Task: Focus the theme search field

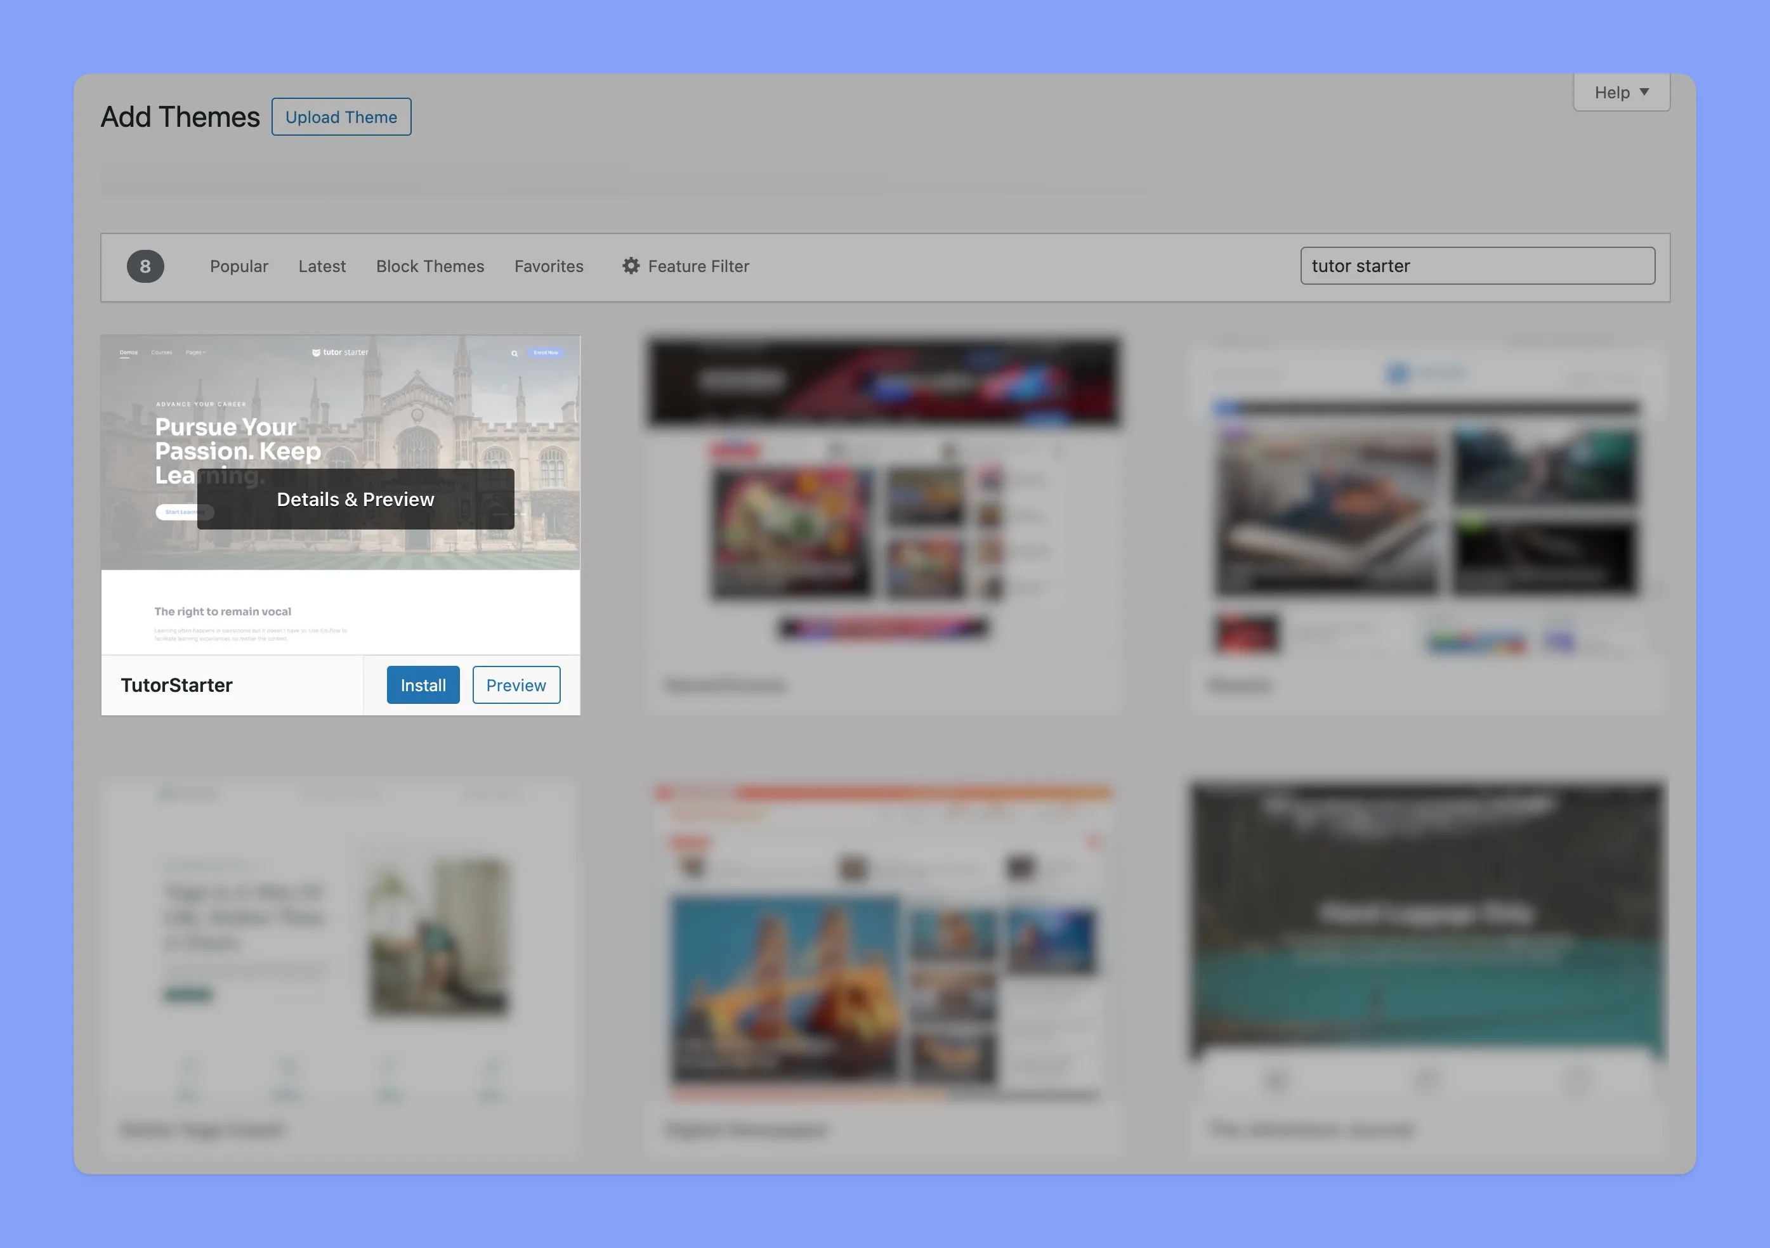Action: click(x=1477, y=266)
